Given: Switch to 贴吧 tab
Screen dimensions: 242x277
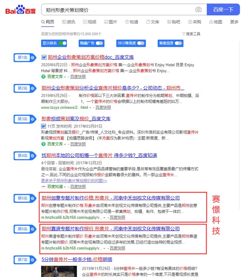Looking at the screenshot, I should [174, 22].
